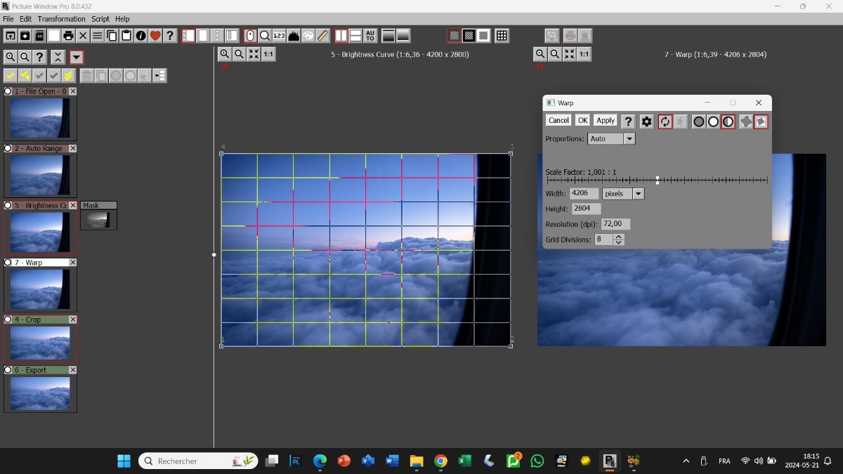Click the Warp dialog help question mark
The height and width of the screenshot is (474, 843).
[629, 121]
